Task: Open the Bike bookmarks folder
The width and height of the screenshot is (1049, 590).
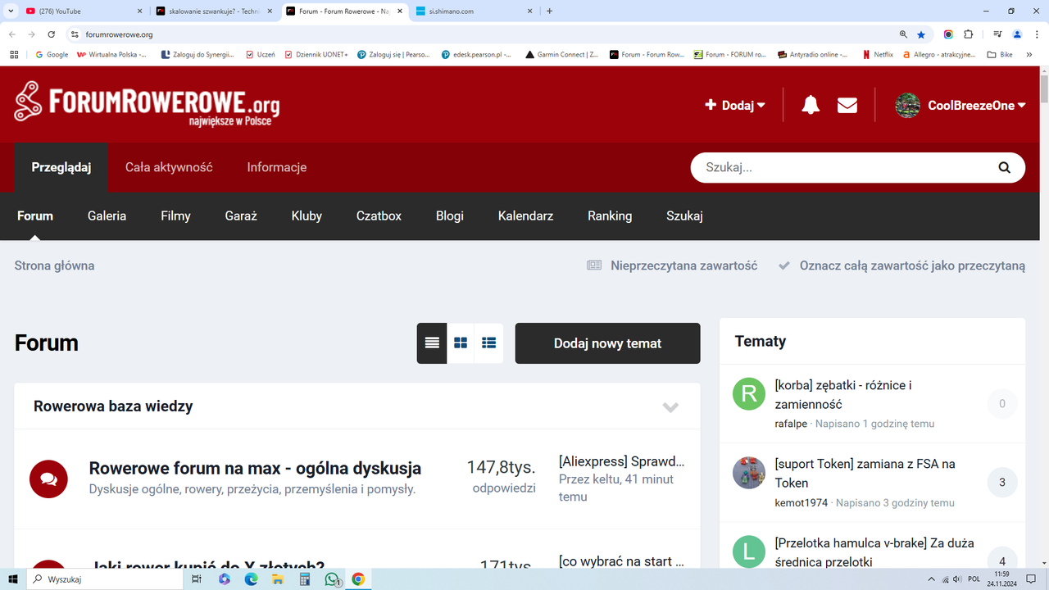Action: pos(1000,55)
